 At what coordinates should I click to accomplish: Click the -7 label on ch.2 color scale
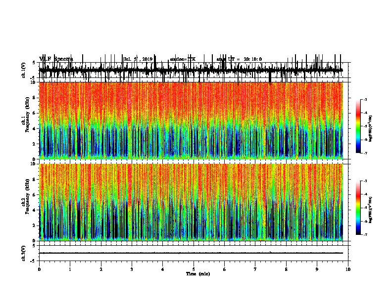[365, 235]
